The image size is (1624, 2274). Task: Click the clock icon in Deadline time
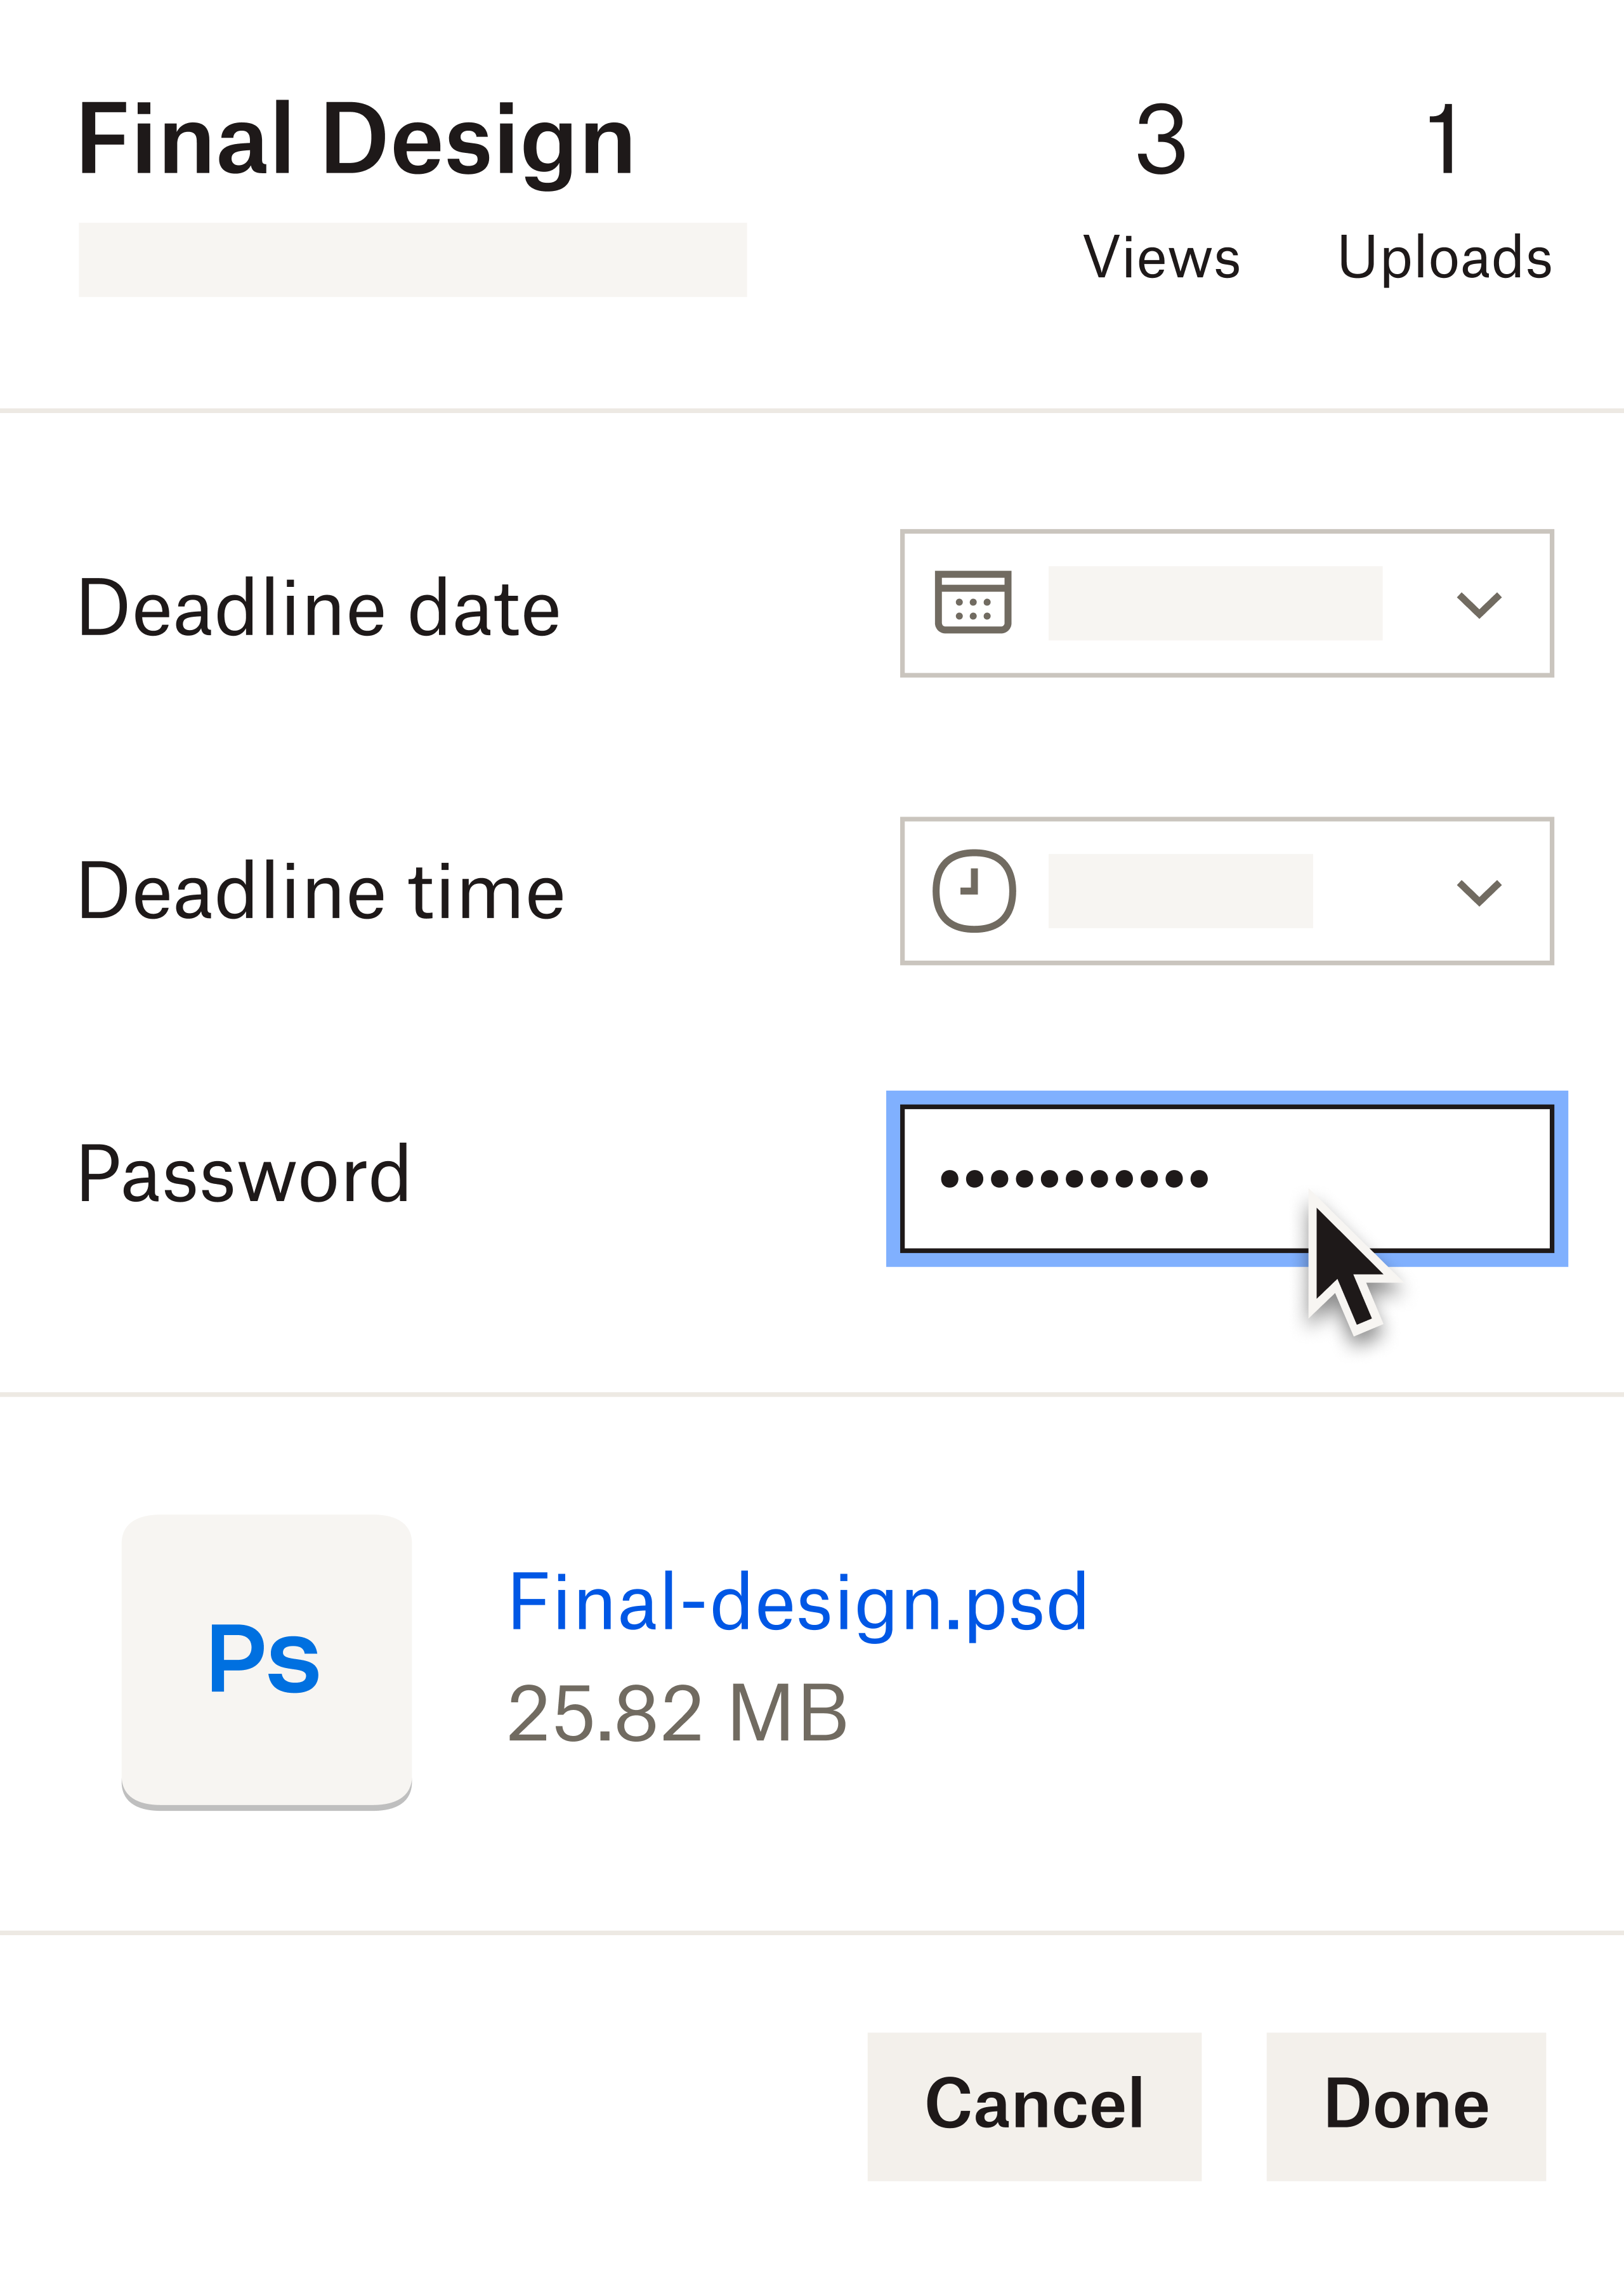pos(973,890)
